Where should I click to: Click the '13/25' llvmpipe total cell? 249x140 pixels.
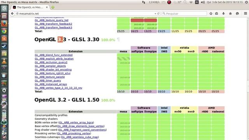click(151, 31)
